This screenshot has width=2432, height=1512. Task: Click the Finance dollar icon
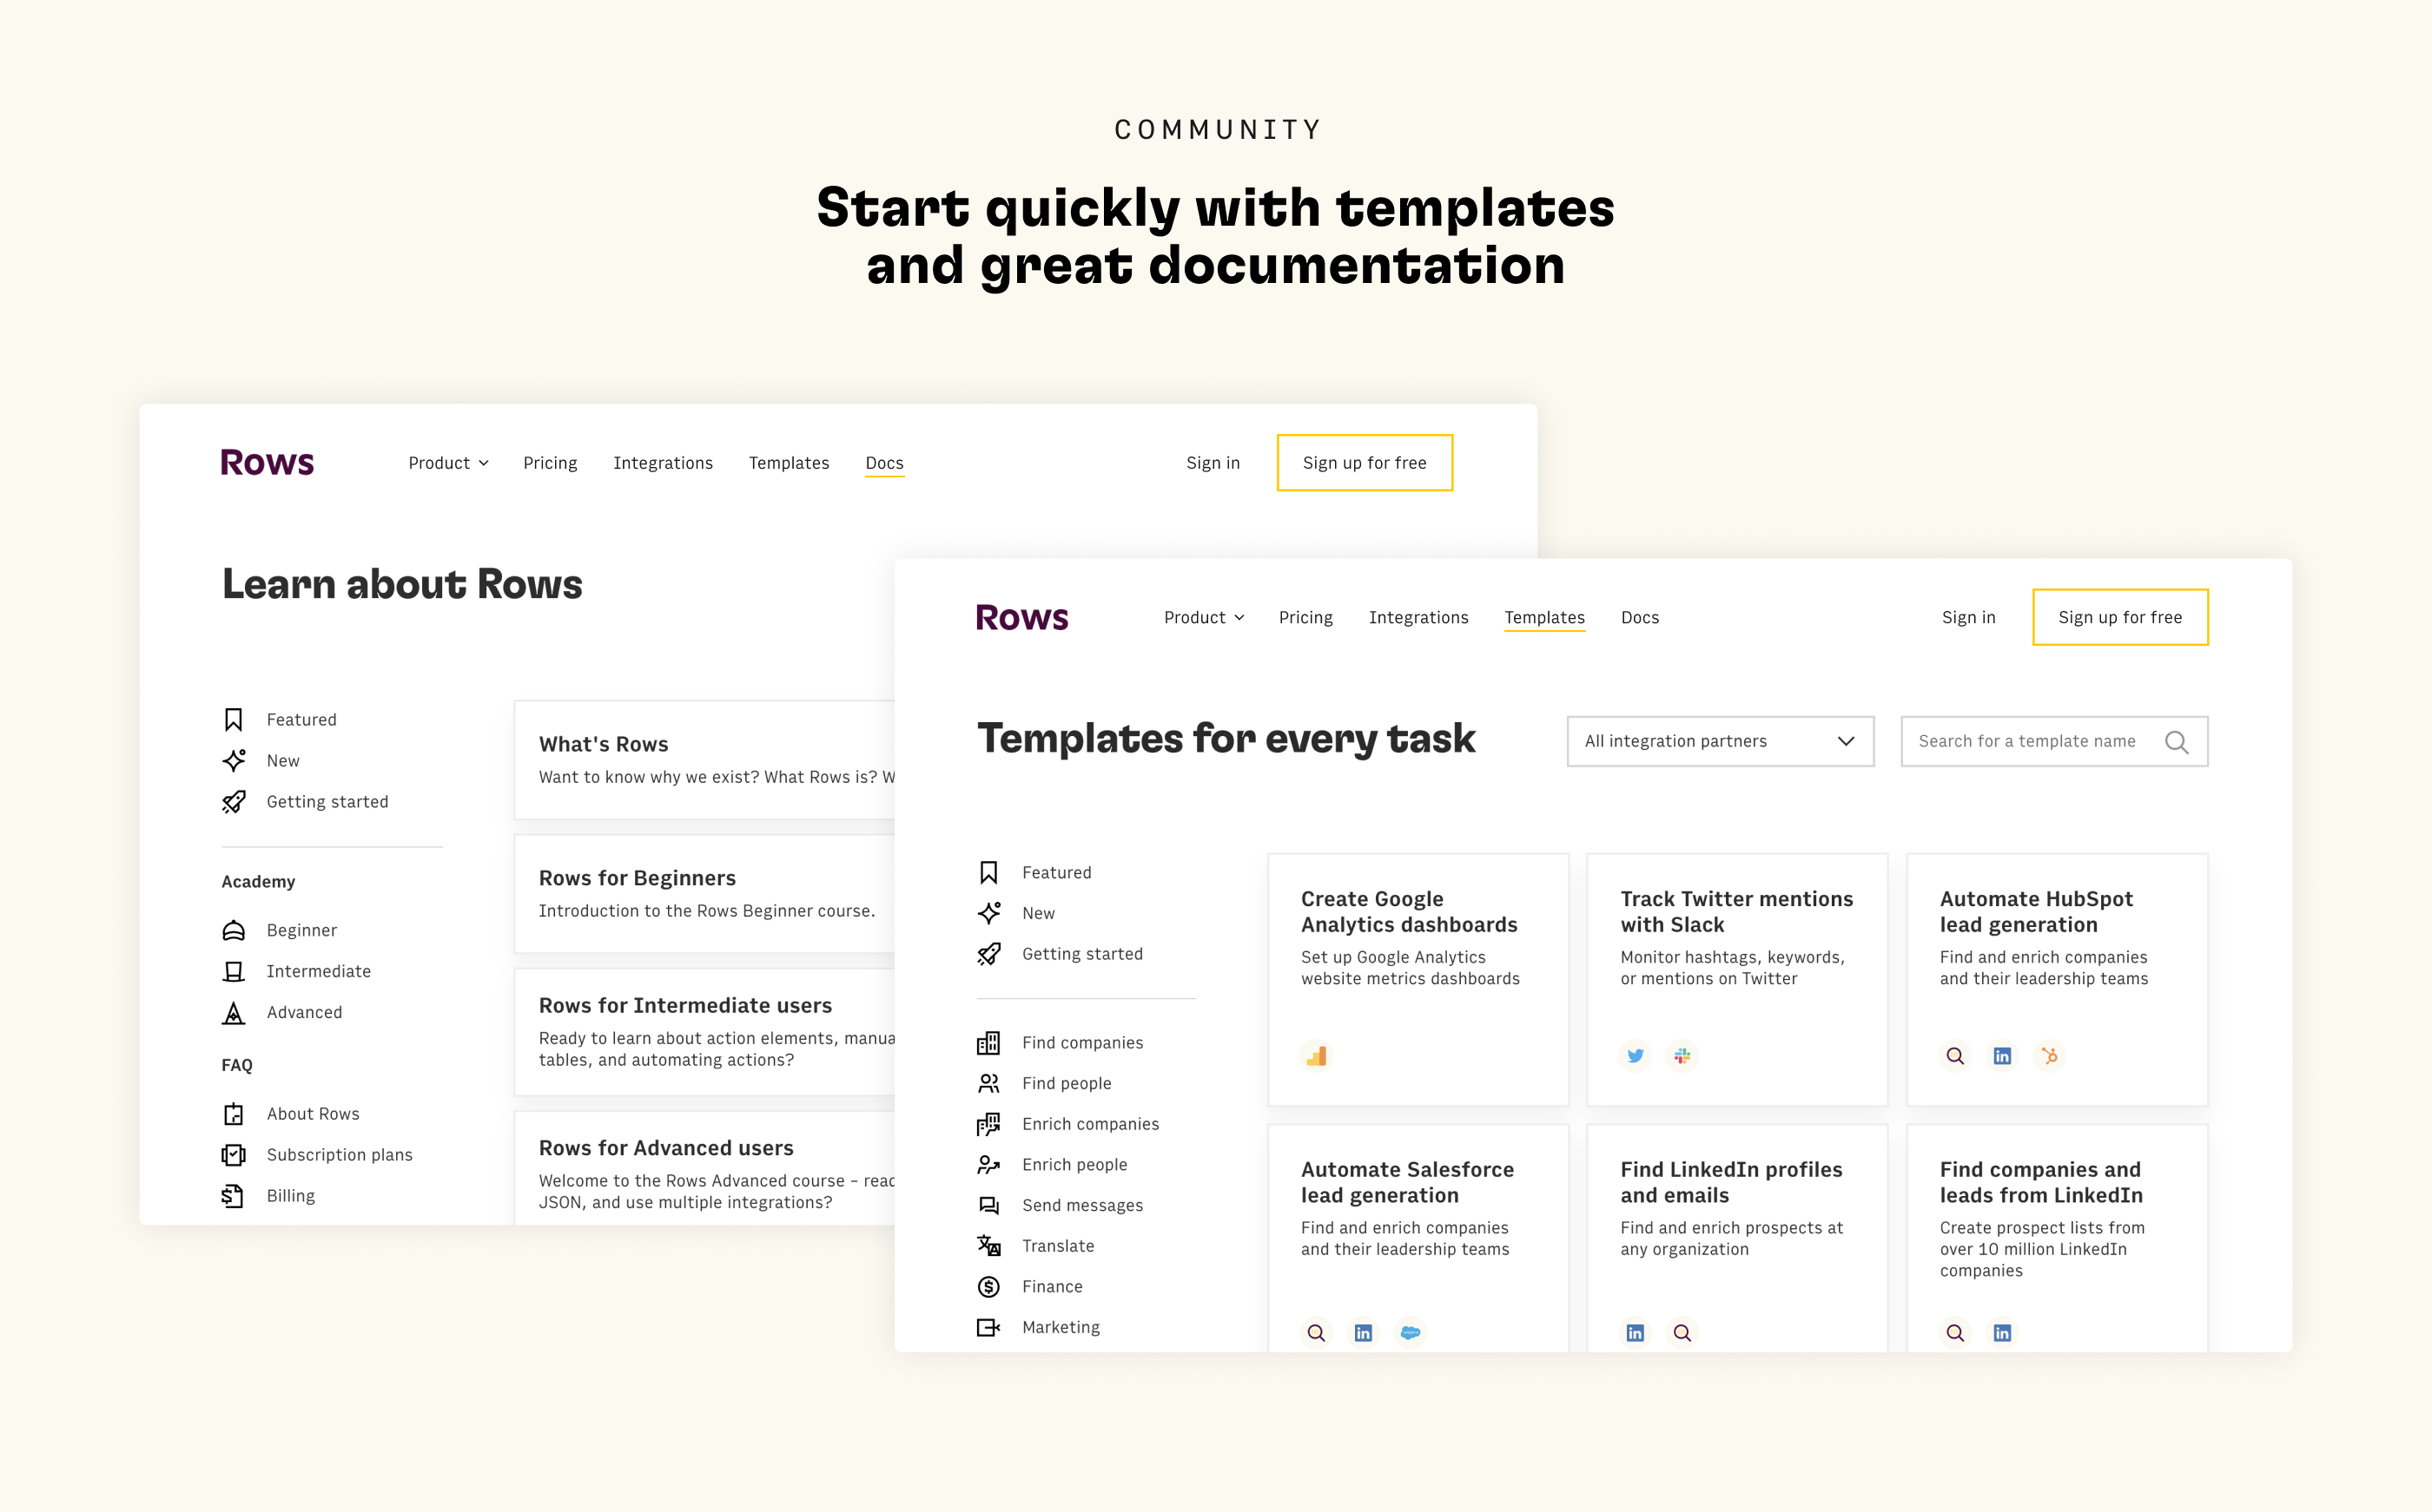click(988, 1287)
